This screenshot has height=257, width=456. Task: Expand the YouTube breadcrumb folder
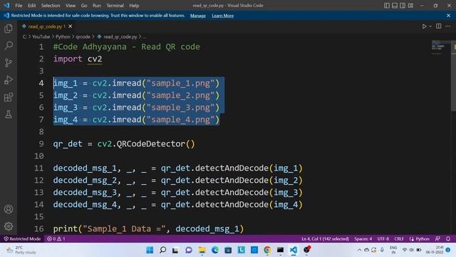41,36
